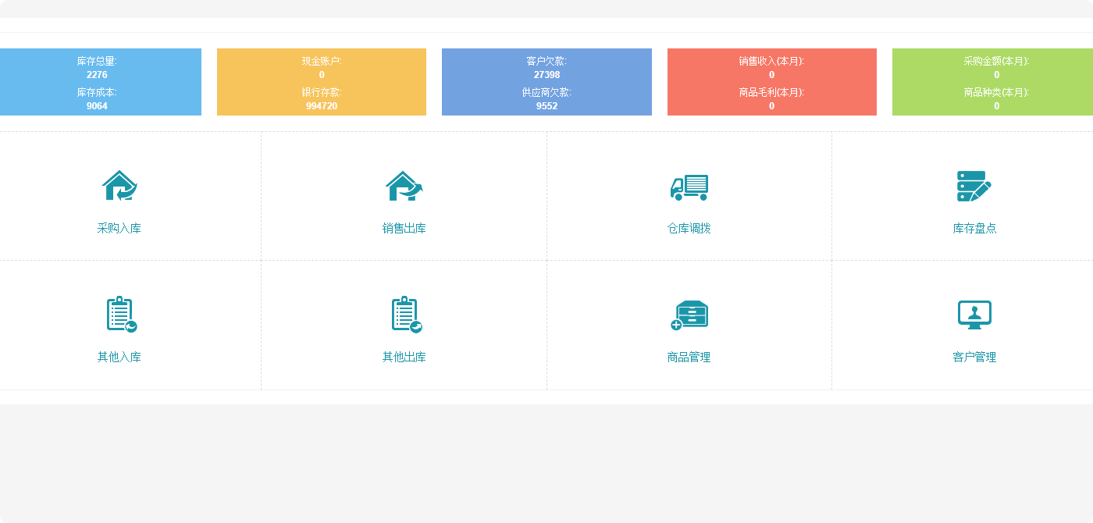1093x523 pixels.
Task: Open the 客户管理 monitor icon
Action: pos(974,315)
